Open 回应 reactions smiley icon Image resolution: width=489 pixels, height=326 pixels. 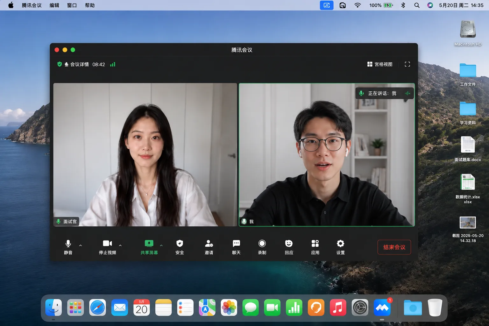(289, 247)
